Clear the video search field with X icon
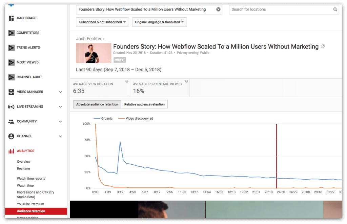This screenshot has height=224, width=347. coord(218,9)
